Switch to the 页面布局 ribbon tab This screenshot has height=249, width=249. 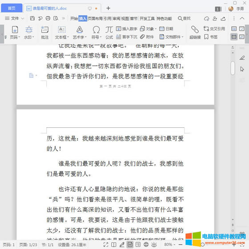point(95,19)
